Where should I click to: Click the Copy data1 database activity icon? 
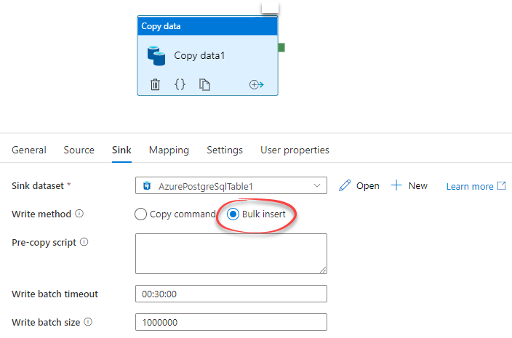point(156,56)
